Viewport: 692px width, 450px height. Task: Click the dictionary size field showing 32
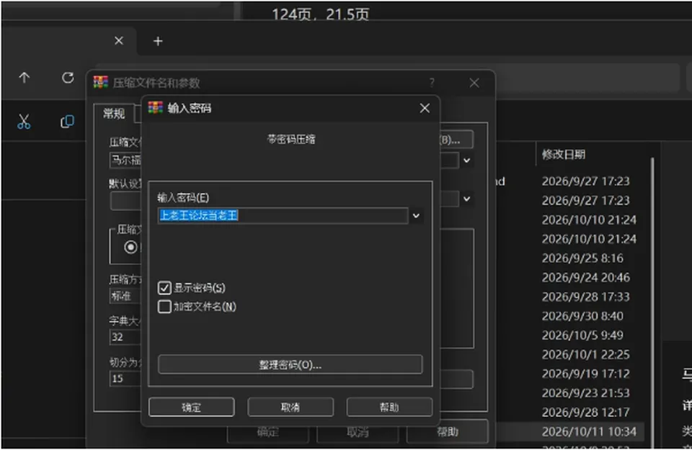(x=125, y=337)
